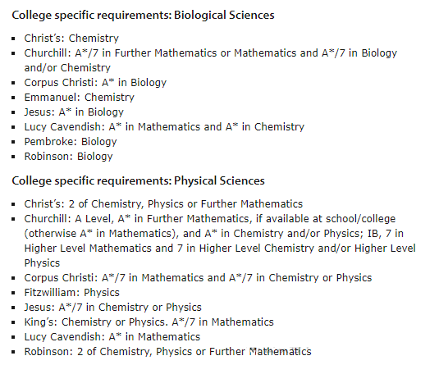Viewport: 439px width, 365px height.
Task: Click the Fitzwilliam: Physics entry
Action: click(x=71, y=293)
